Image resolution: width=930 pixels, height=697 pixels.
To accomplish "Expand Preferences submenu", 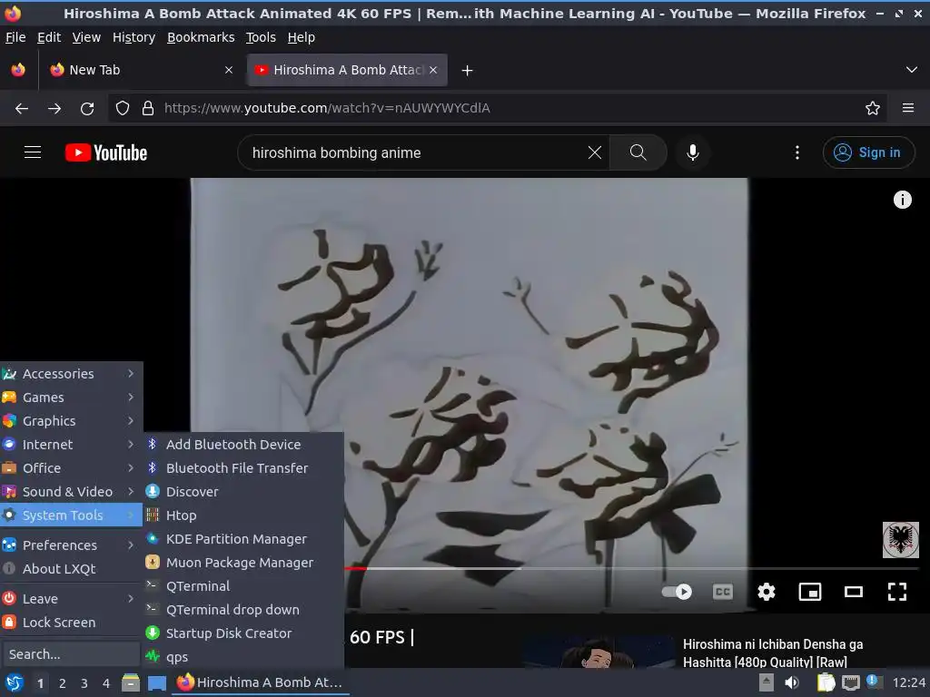I will pyautogui.click(x=71, y=545).
